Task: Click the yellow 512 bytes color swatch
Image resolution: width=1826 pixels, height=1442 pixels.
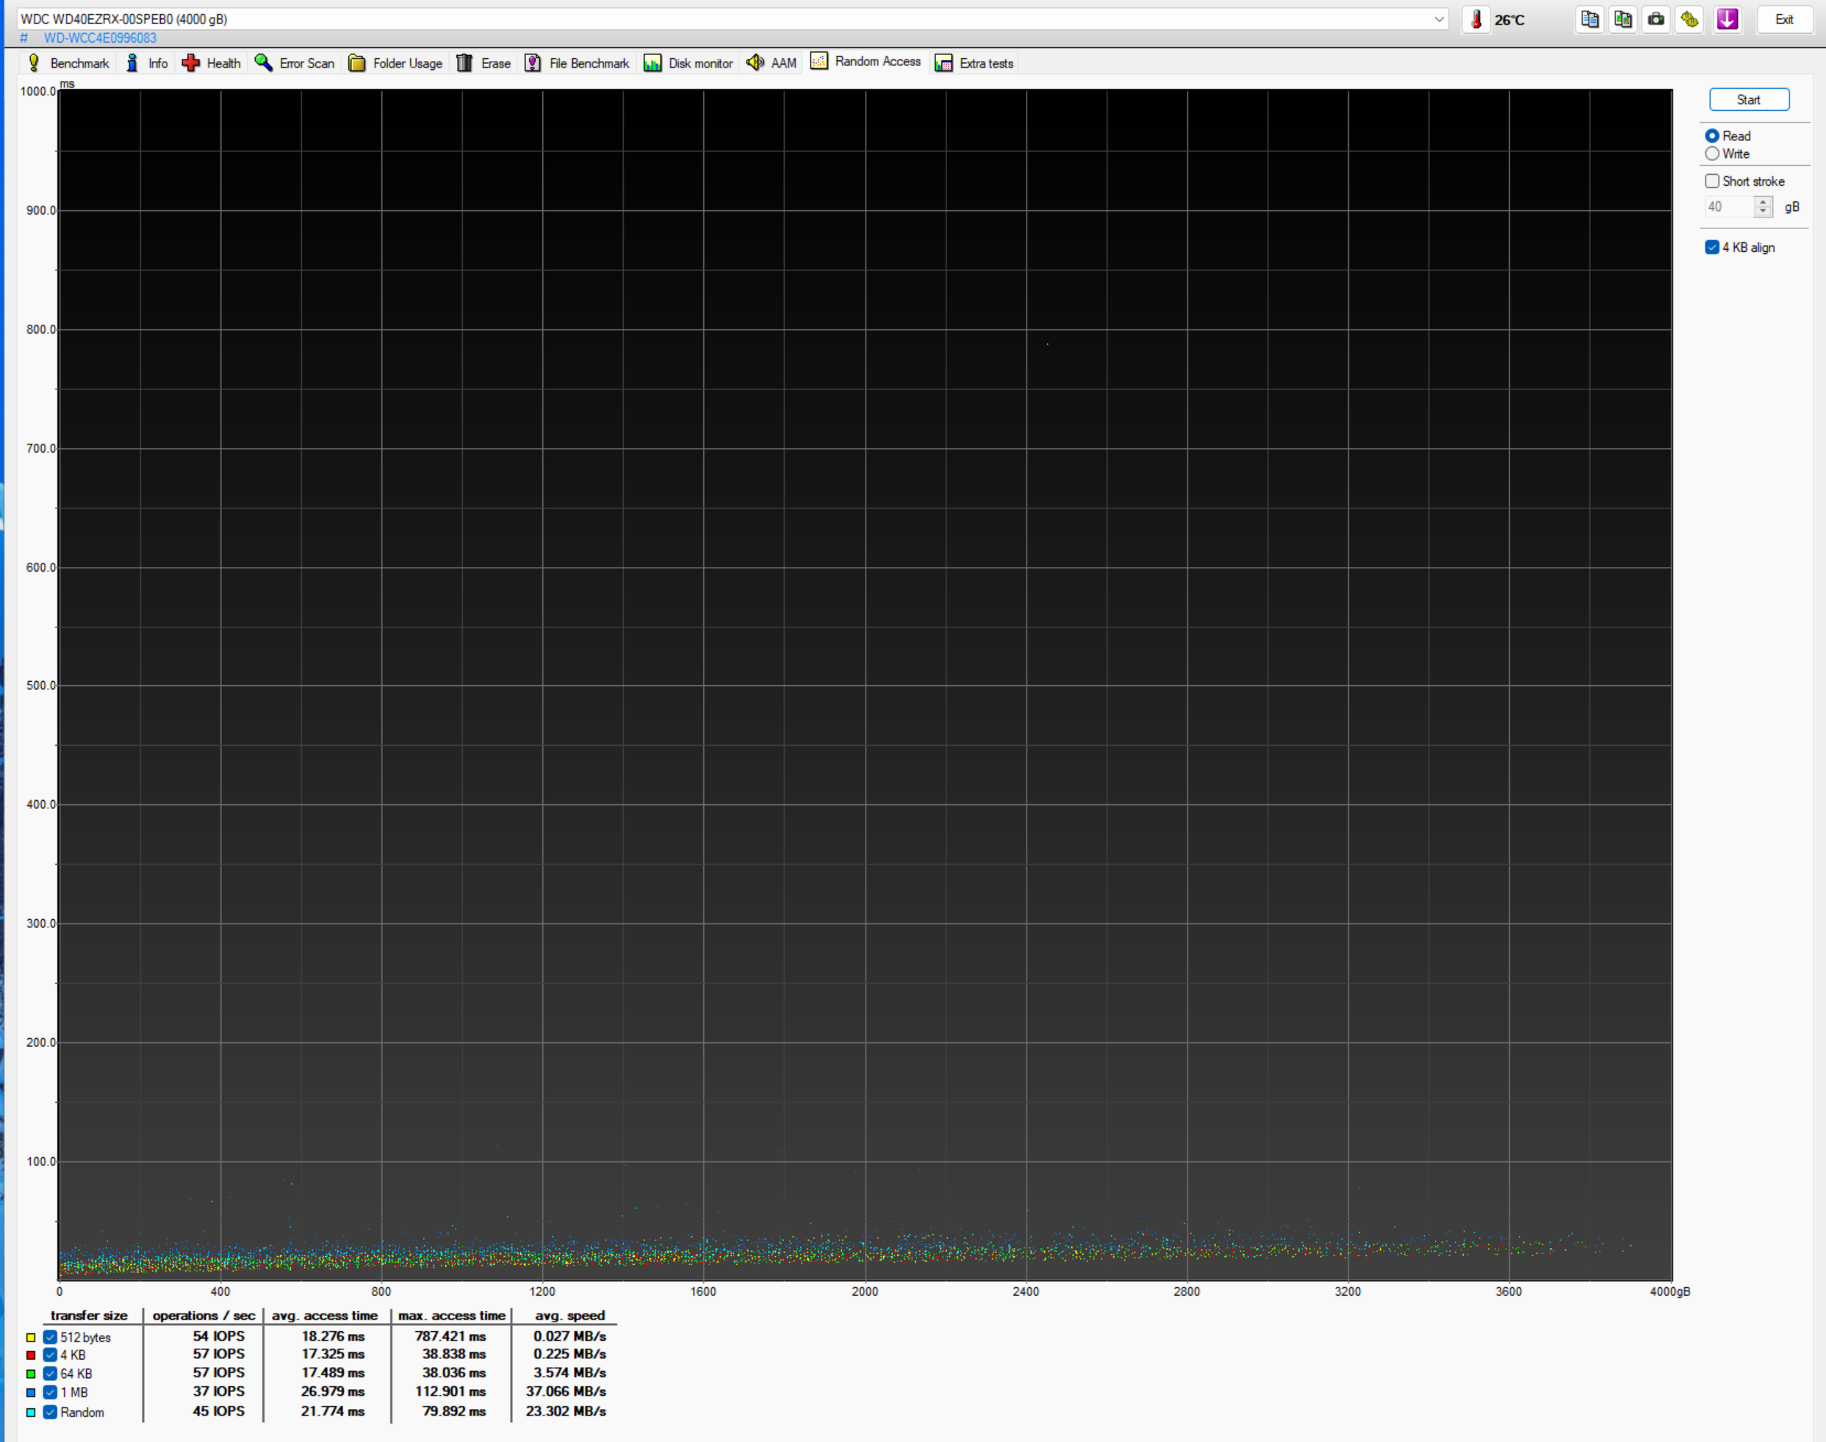Action: point(32,1337)
